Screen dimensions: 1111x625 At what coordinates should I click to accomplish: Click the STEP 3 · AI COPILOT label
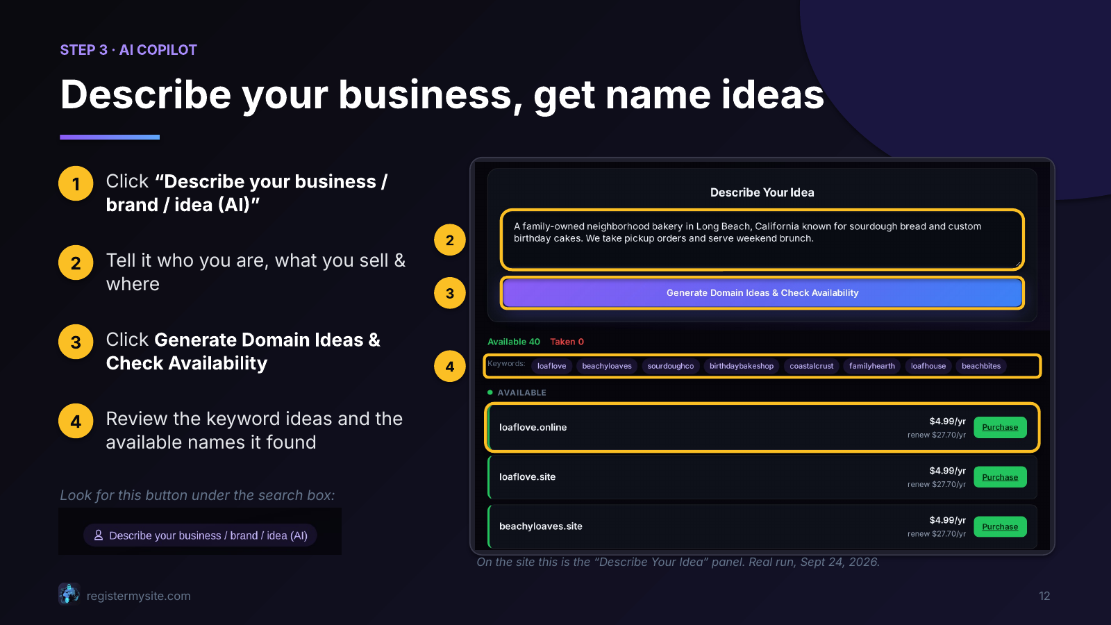pyautogui.click(x=128, y=50)
